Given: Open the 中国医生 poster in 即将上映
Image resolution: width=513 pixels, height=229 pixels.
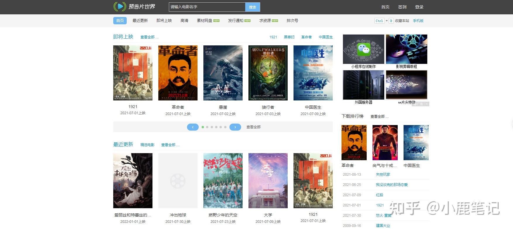Looking at the screenshot, I should coord(313,73).
